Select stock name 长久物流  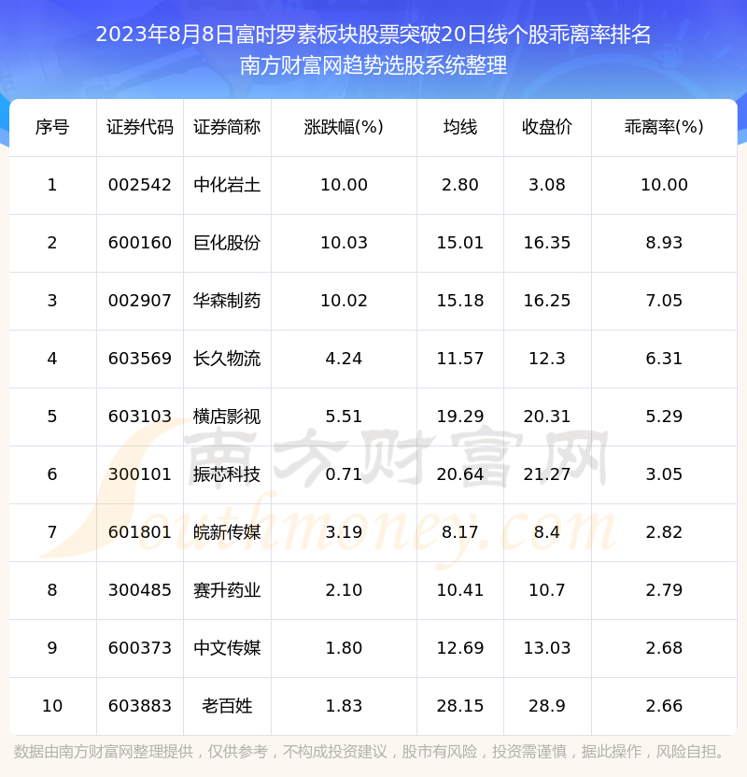click(x=227, y=359)
